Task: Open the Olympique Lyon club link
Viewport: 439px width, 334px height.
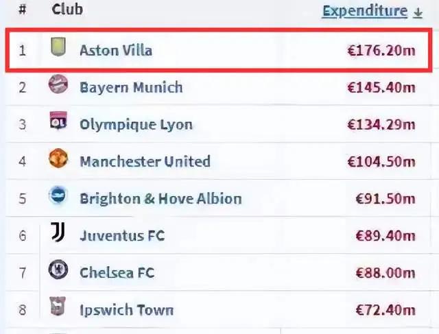Action: tap(136, 125)
